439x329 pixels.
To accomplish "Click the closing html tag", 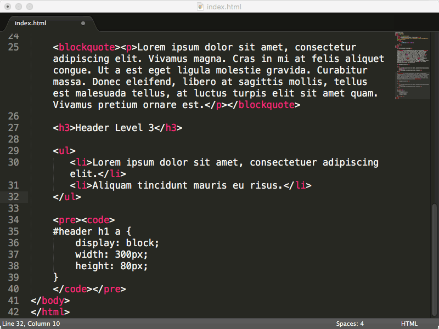I will (50, 312).
